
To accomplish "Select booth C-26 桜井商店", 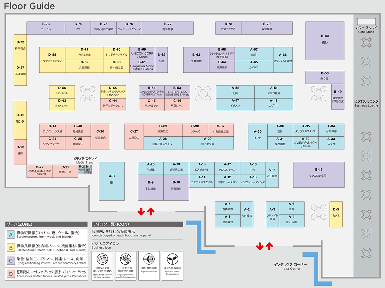I will point(100,137).
